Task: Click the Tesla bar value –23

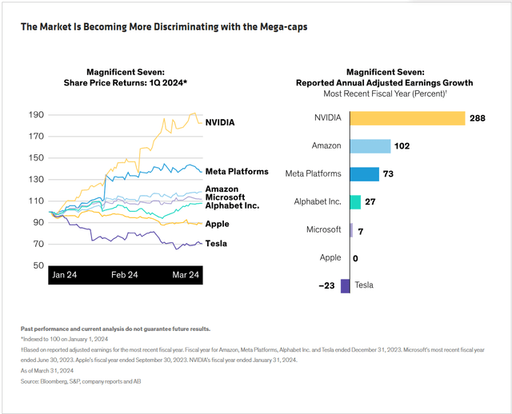Action: [x=326, y=286]
